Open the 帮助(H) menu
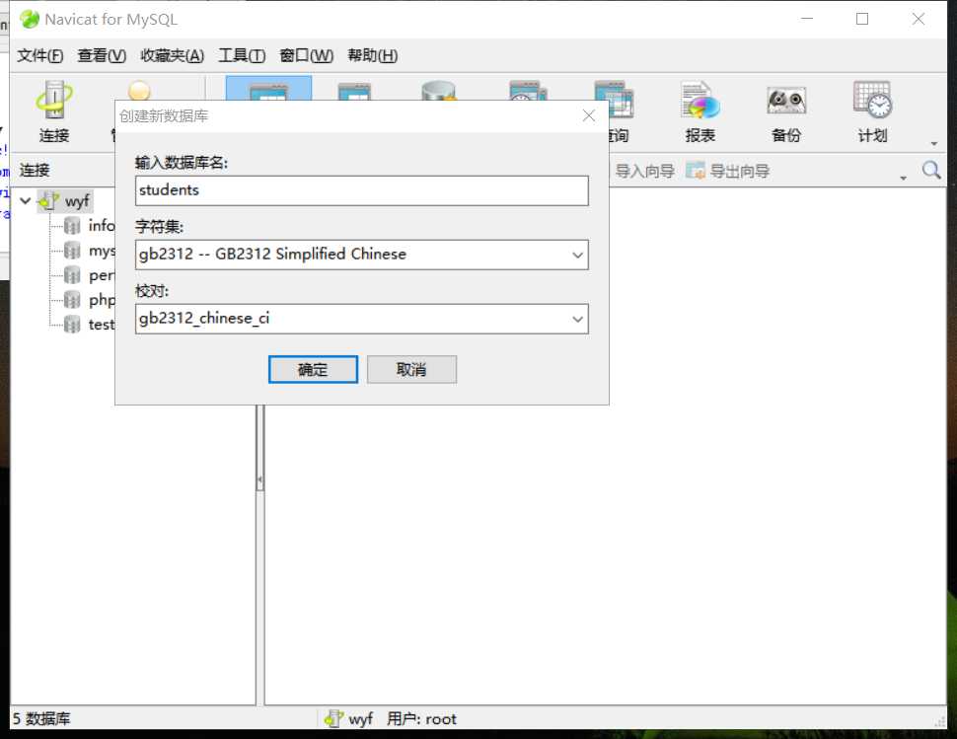957x739 pixels. 372,55
